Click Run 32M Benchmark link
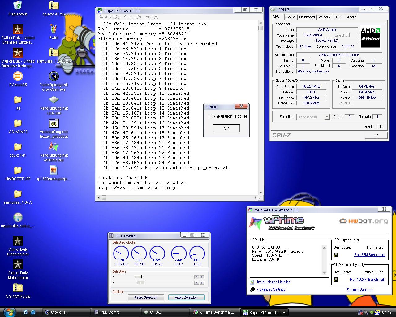 click(x=370, y=255)
